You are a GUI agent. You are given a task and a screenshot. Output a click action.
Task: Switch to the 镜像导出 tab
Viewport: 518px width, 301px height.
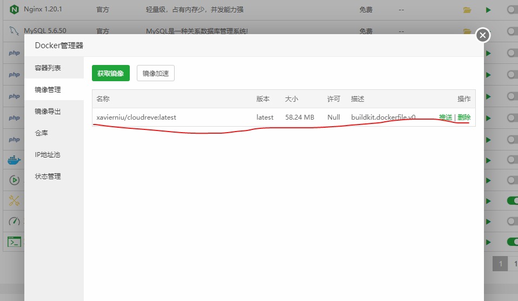(x=54, y=112)
